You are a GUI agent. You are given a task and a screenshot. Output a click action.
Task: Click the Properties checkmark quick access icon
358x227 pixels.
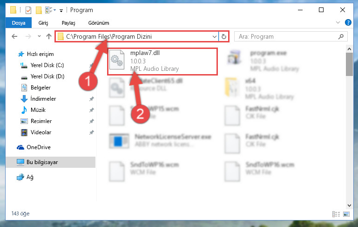28,10
